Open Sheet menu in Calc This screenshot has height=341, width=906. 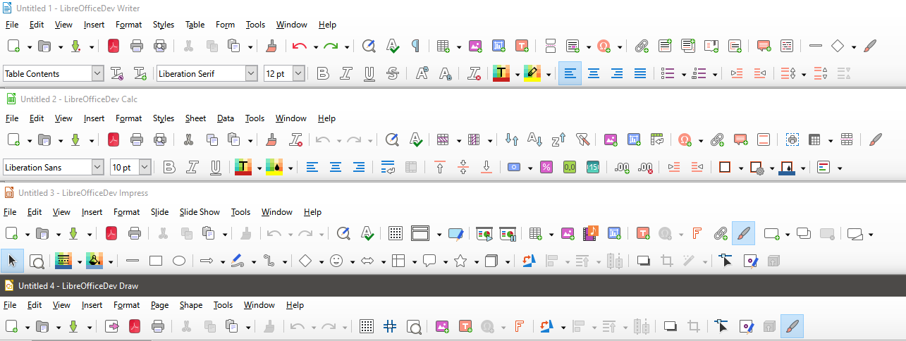point(195,118)
